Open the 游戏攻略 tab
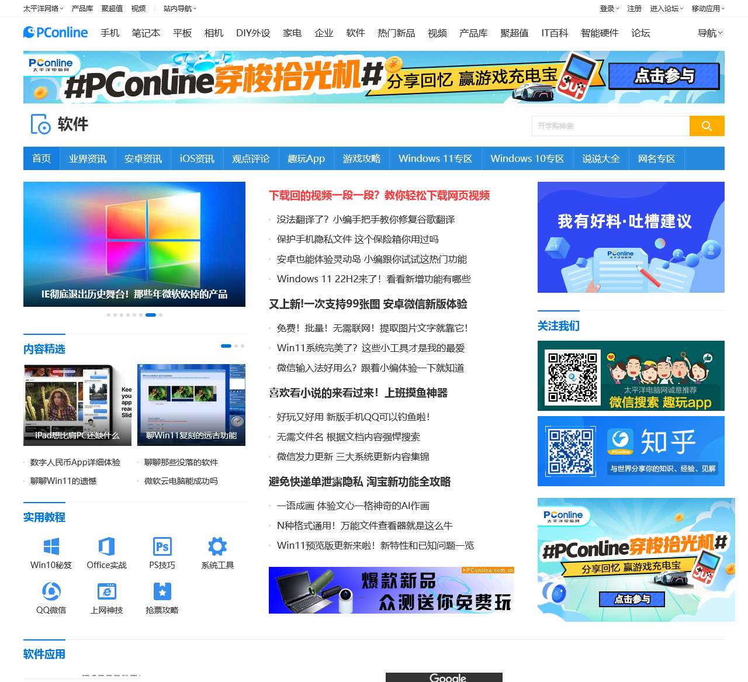 (x=362, y=158)
